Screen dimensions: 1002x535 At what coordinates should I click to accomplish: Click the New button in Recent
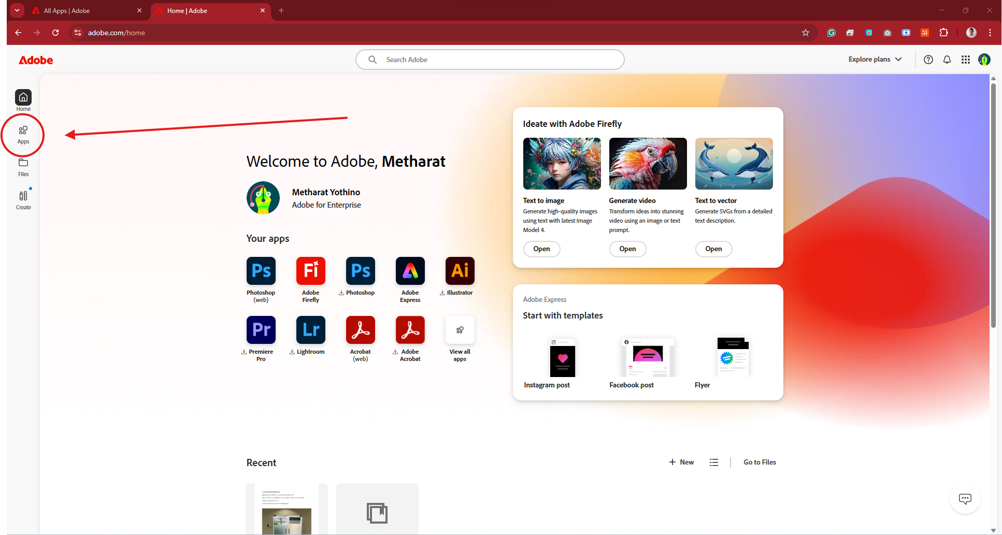tap(681, 462)
